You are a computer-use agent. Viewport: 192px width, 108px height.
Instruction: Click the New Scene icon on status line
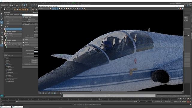pyautogui.click(x=11, y=5)
